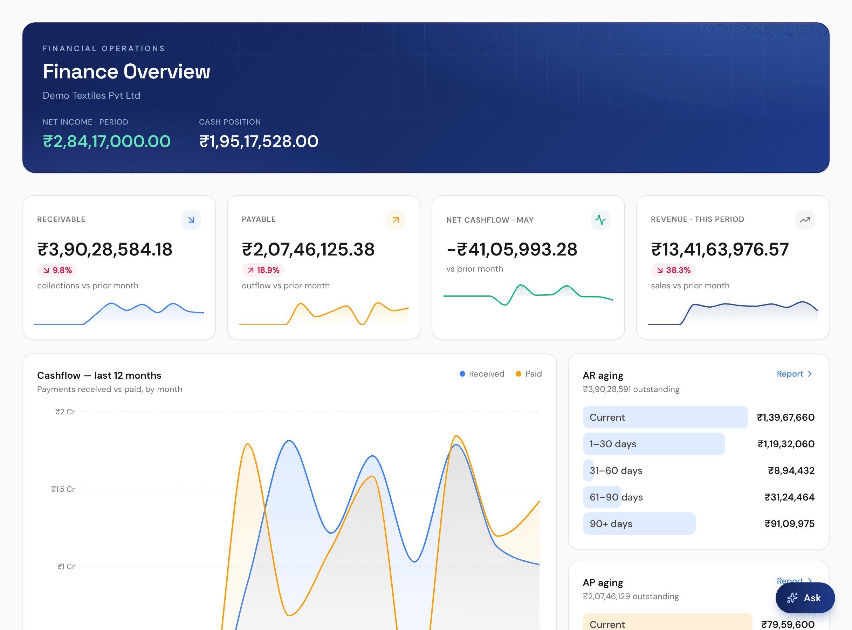This screenshot has height=630, width=852.
Task: Click the 18.9% payable change badge
Action: [263, 270]
